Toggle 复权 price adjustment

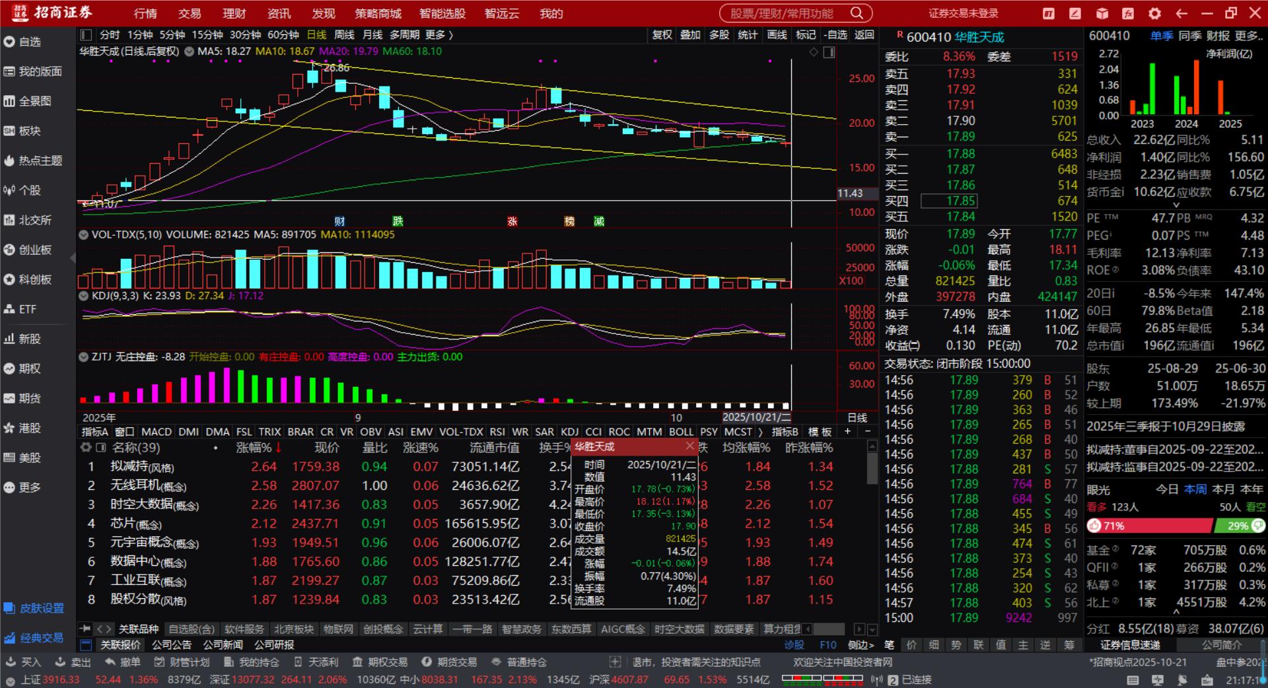coord(662,35)
